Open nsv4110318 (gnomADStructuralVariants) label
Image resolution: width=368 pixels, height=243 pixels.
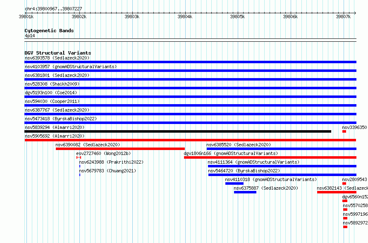pyautogui.click(x=271, y=179)
